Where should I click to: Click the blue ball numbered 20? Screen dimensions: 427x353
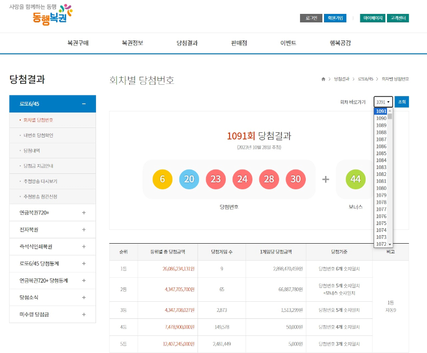(189, 180)
